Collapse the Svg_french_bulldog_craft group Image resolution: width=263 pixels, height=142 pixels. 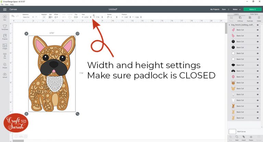point(229,25)
